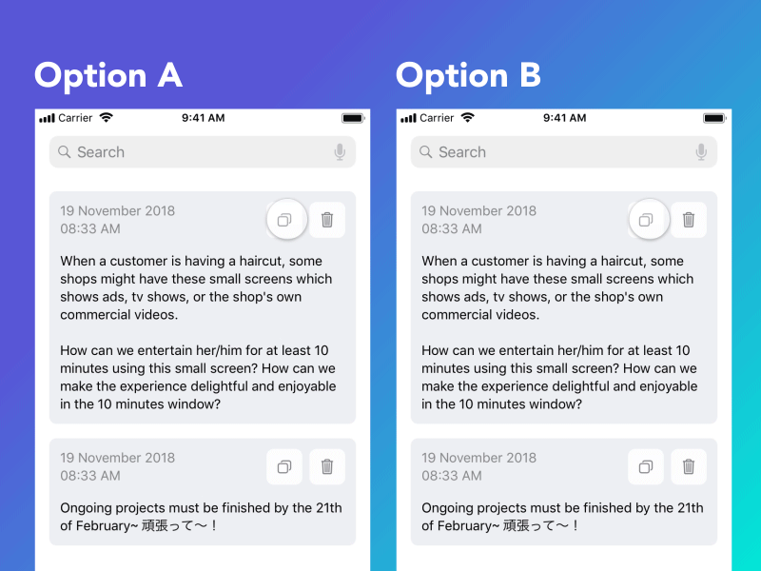Click the magnifying glass in Option A's search field
Image resolution: width=761 pixels, height=571 pixels.
[64, 152]
